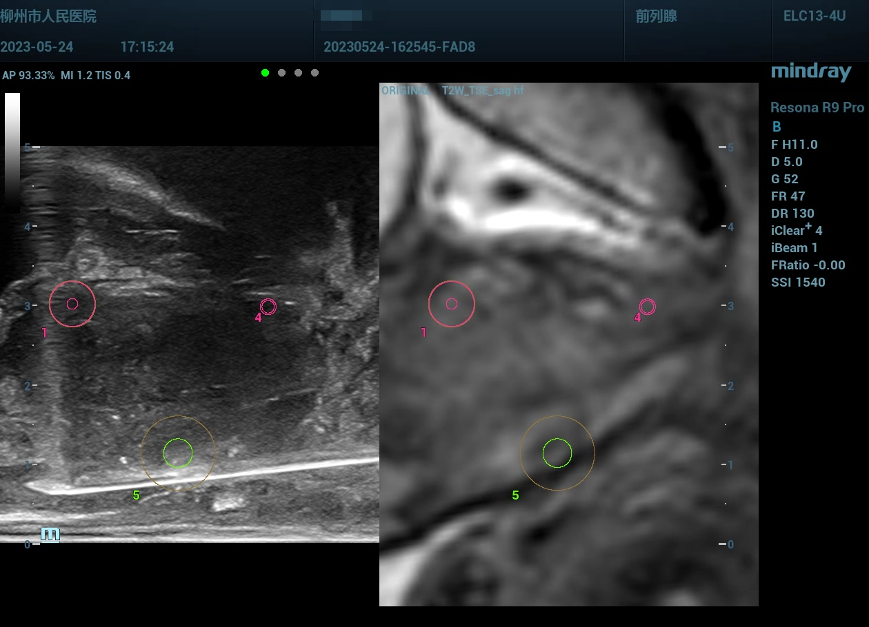Select the depth parameter D 5.0
Viewport: 869px width, 627px height.
(786, 162)
